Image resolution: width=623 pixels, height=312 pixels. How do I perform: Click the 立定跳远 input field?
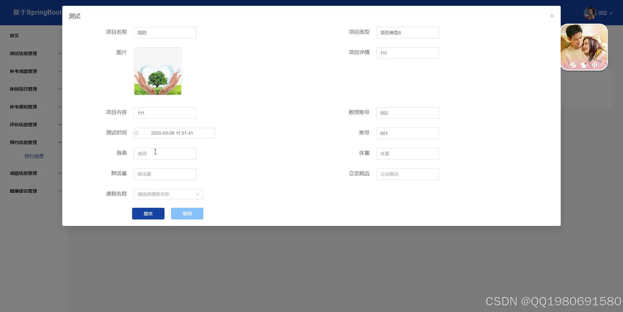tap(408, 174)
